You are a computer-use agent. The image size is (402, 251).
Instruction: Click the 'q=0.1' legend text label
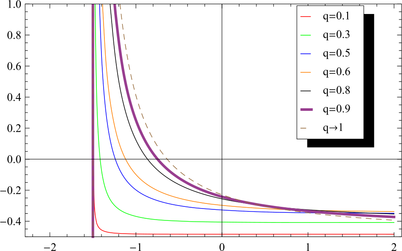click(x=336, y=17)
